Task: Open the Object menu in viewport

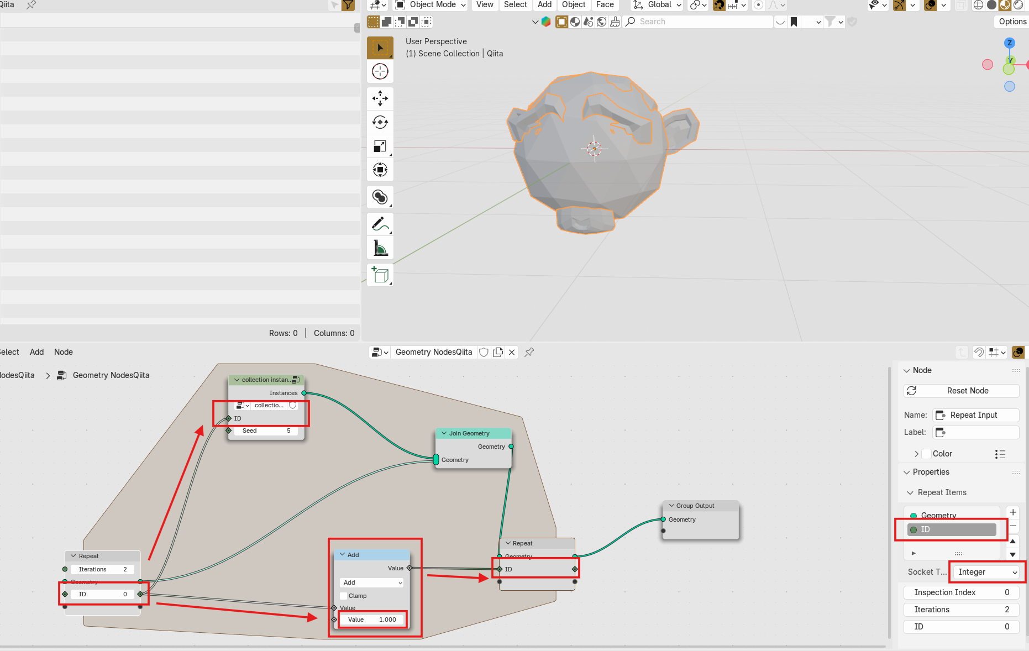Action: (x=574, y=5)
